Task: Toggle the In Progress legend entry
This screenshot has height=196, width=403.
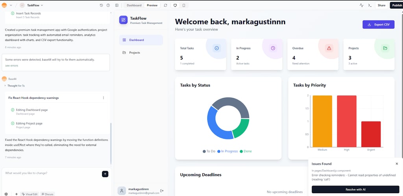Action: 227,151
